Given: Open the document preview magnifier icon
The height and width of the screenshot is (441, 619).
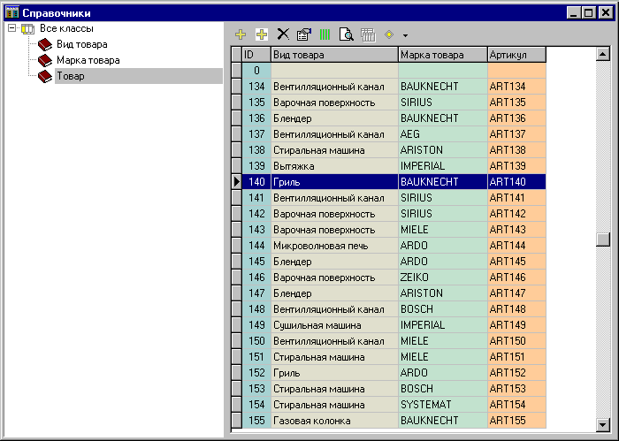Looking at the screenshot, I should tap(347, 34).
